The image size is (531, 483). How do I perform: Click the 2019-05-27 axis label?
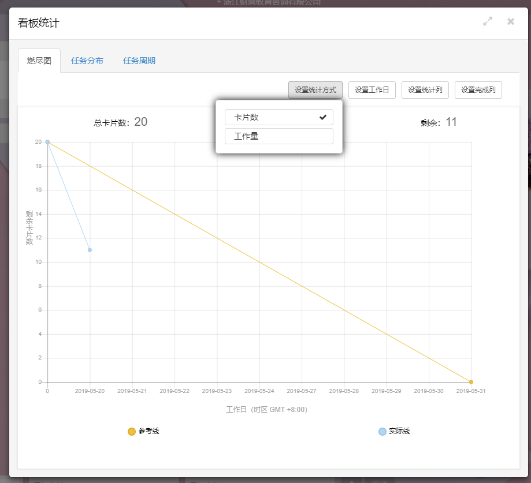coord(302,391)
